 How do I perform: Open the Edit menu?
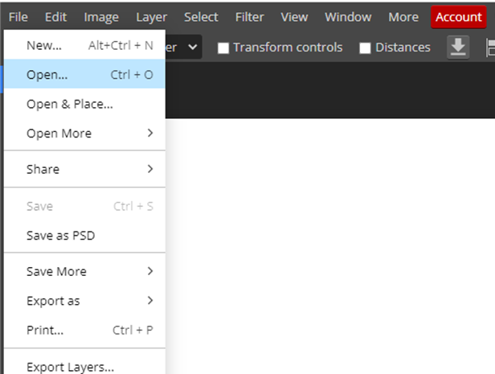[56, 17]
